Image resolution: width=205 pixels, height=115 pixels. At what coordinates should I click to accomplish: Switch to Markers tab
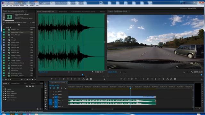33,83
